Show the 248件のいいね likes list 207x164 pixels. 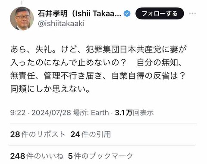click(37, 156)
